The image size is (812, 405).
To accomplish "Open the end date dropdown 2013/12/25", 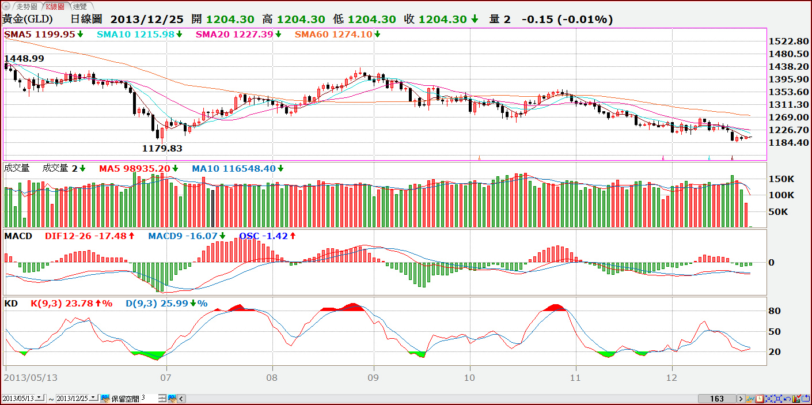I will (93, 398).
